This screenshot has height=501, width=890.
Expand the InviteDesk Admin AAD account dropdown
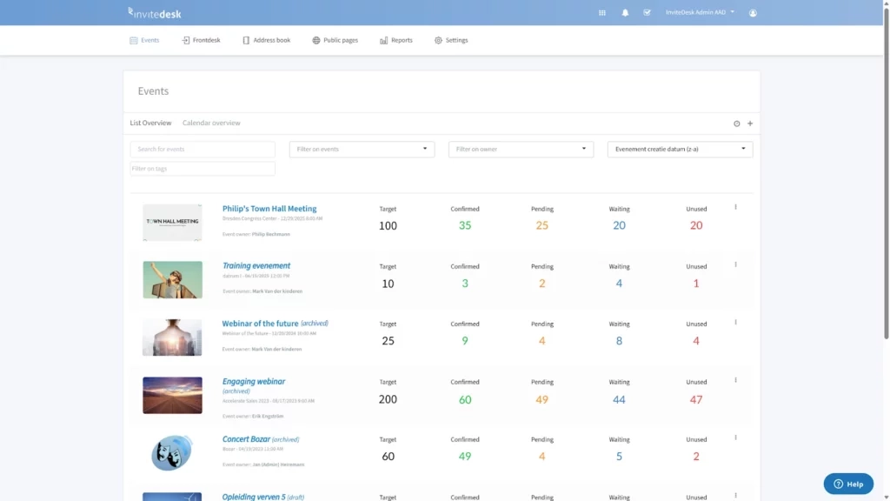[700, 12]
